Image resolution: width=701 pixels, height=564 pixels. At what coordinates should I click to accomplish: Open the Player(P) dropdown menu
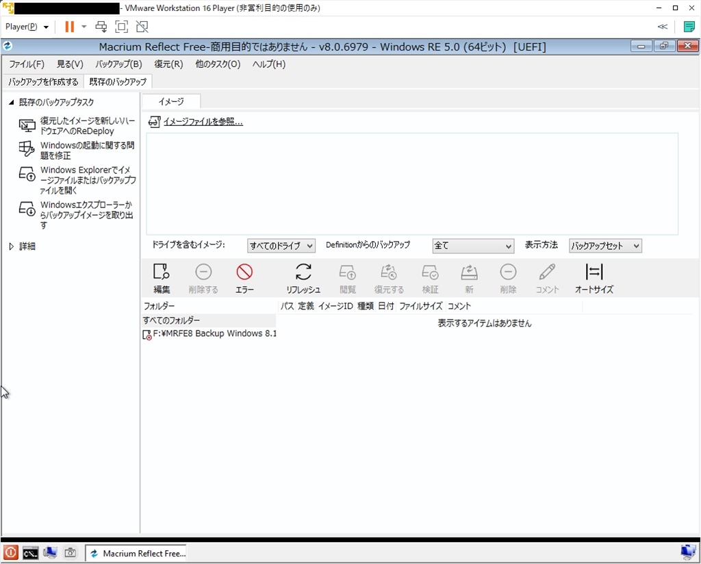[x=27, y=27]
